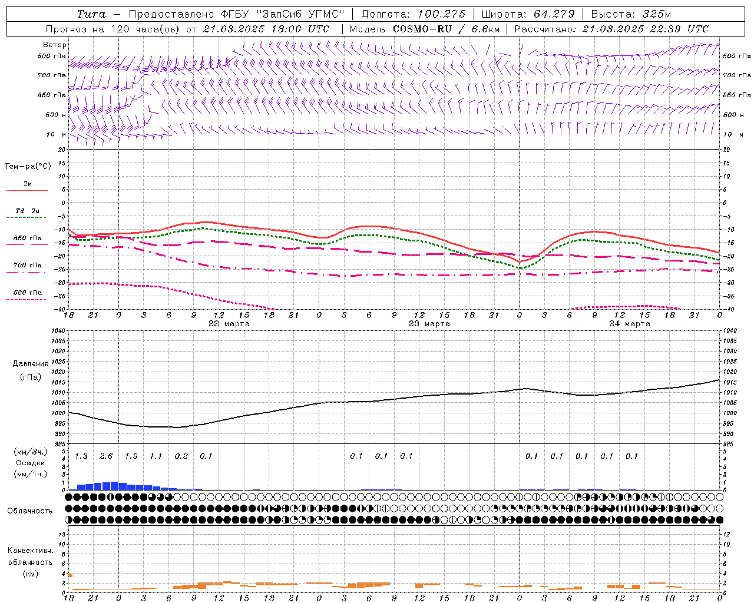Screen dimensions: 754x603
Task: Click the 'Осадки' precipitation label
Action: pos(31,463)
